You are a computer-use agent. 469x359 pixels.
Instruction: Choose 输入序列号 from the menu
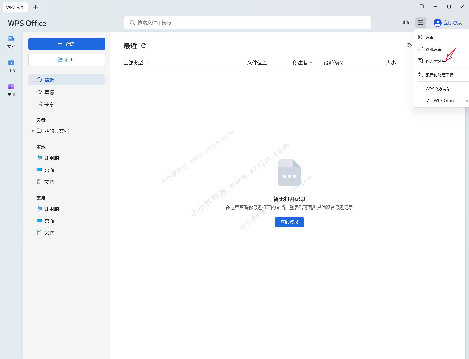441,61
